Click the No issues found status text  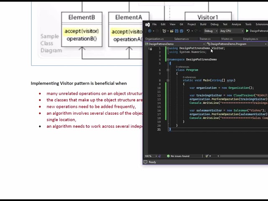(x=180, y=156)
